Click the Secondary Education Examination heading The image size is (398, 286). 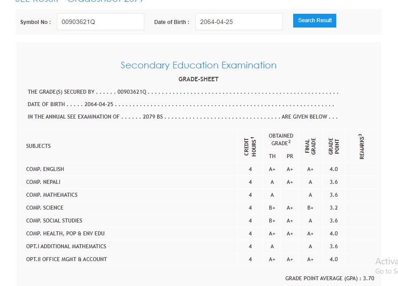pos(199,65)
